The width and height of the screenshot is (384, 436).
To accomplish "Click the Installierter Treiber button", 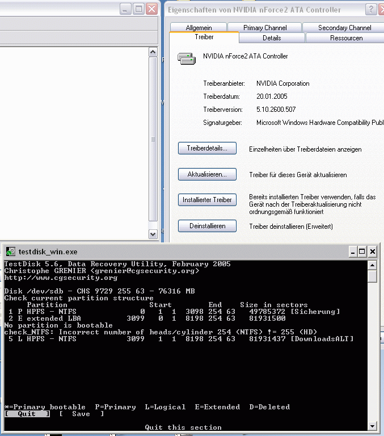I will [x=207, y=200].
